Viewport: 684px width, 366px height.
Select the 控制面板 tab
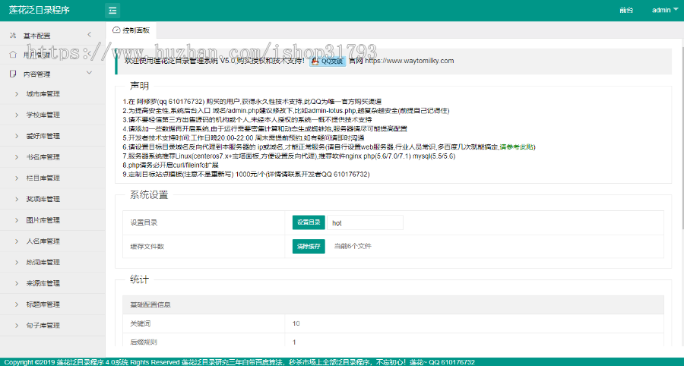click(x=131, y=30)
